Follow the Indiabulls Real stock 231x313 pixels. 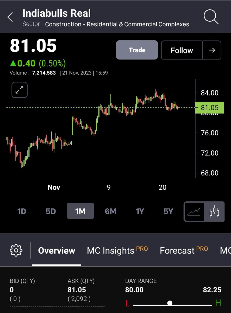point(182,50)
